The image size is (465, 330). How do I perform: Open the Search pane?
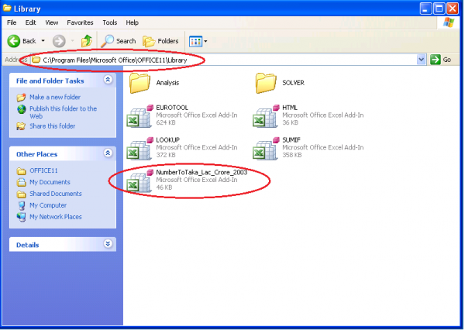coord(119,41)
